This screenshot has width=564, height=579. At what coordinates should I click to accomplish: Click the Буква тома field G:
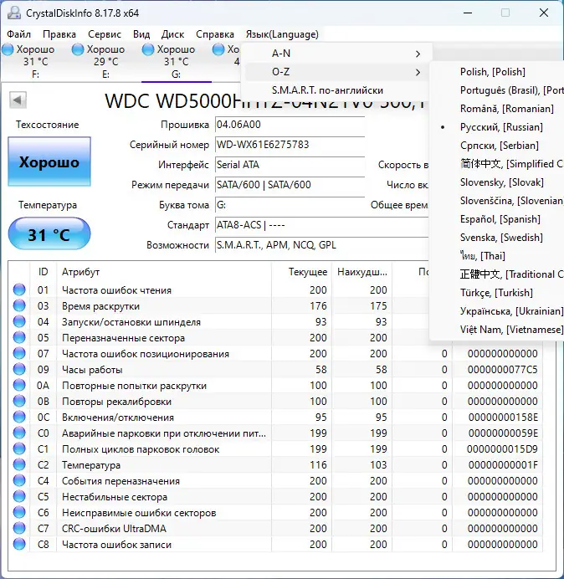290,205
